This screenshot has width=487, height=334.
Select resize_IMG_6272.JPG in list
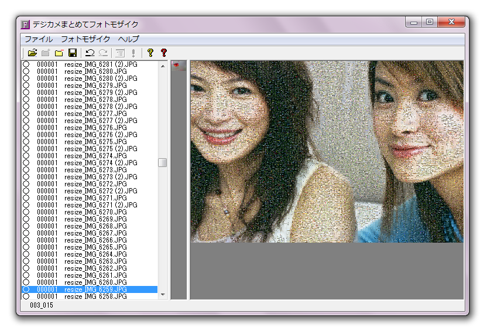pyautogui.click(x=90, y=184)
